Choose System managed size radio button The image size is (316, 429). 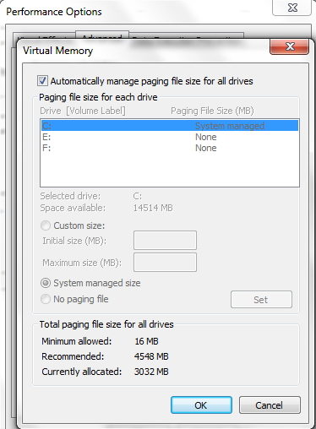coord(46,283)
